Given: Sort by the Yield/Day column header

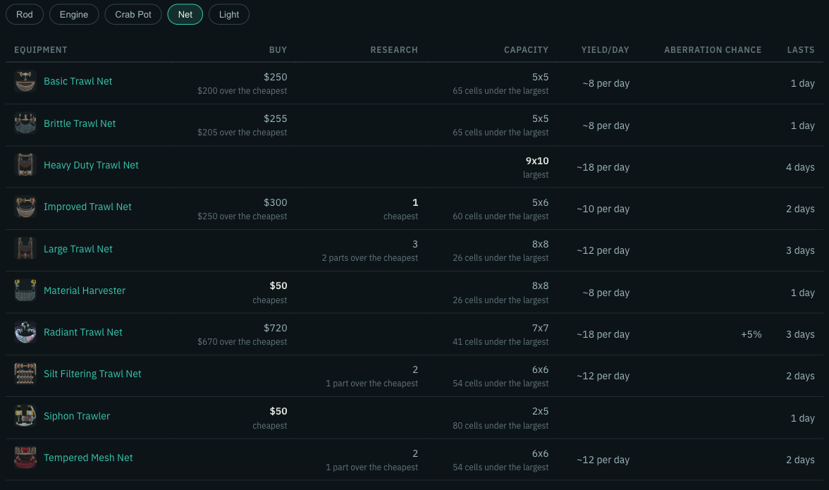Looking at the screenshot, I should click(606, 49).
